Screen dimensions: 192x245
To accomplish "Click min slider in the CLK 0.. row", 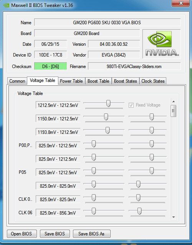I will [x=94, y=198].
